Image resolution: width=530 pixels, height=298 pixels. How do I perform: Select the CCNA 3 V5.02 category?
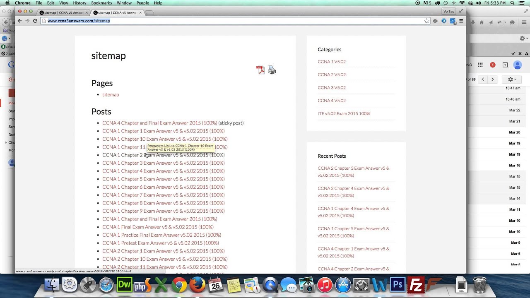(x=331, y=87)
